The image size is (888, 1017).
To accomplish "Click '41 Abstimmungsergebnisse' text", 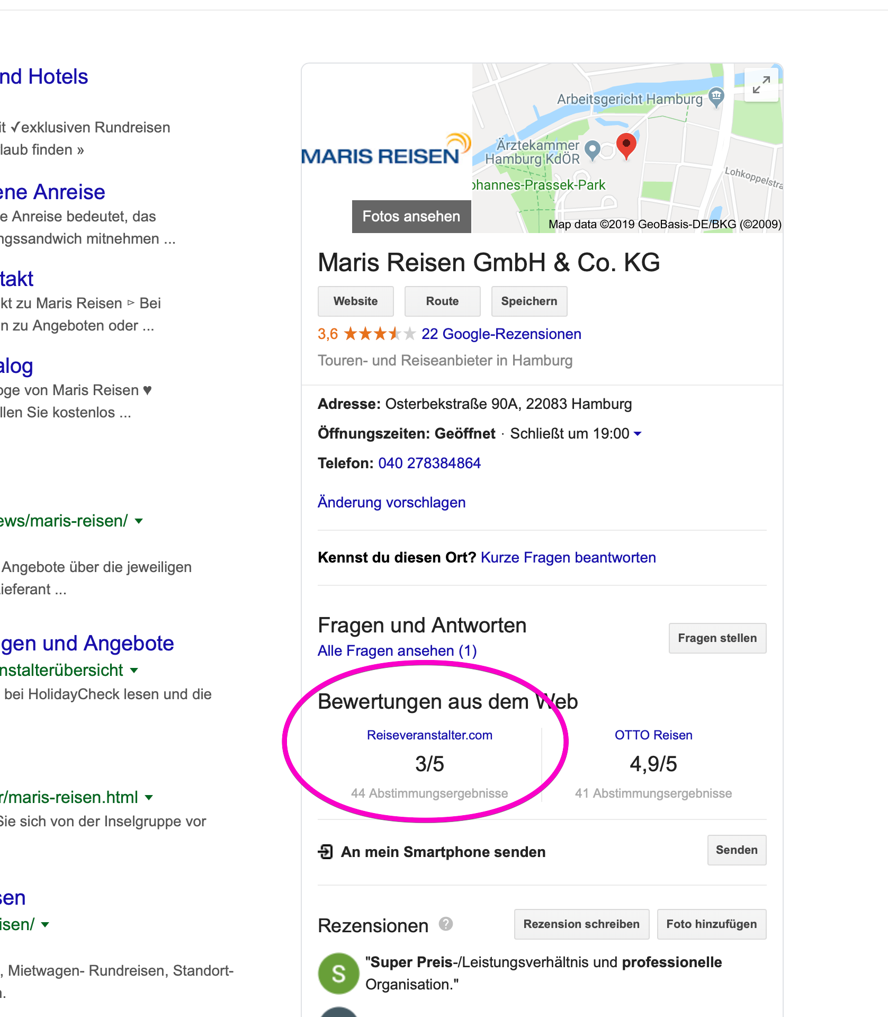I will click(x=653, y=793).
